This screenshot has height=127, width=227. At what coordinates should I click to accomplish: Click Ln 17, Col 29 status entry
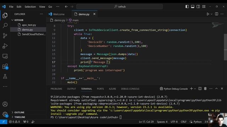[x=146, y=122]
